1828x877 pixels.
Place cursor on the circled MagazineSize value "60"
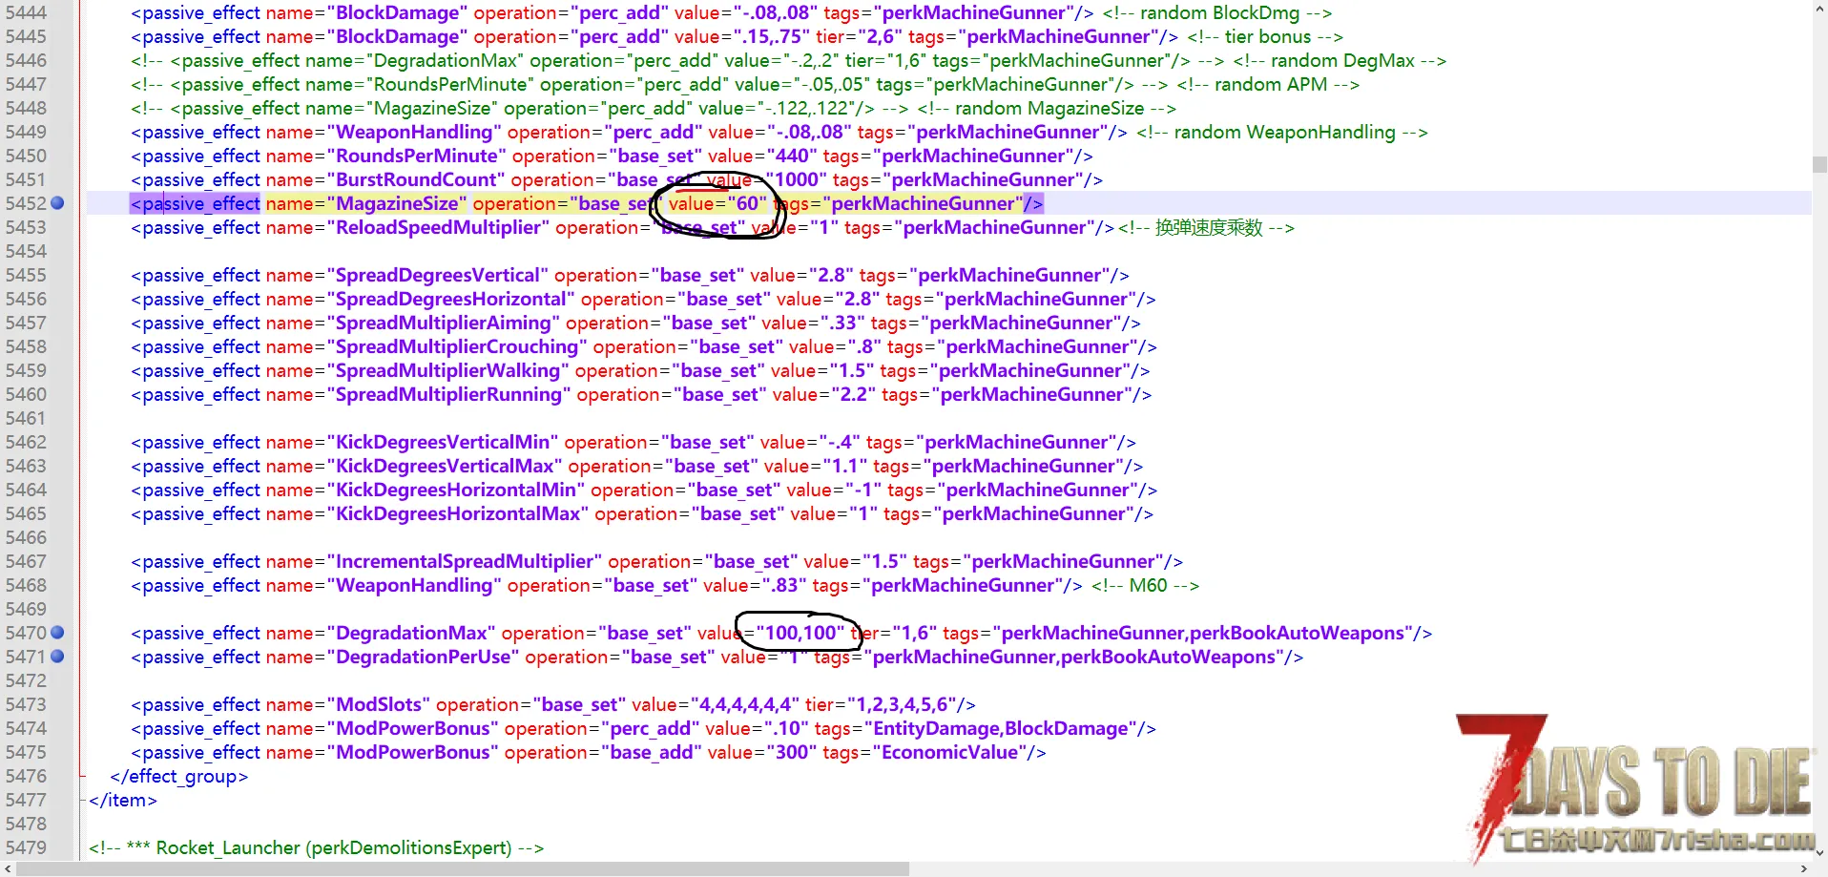pyautogui.click(x=747, y=203)
